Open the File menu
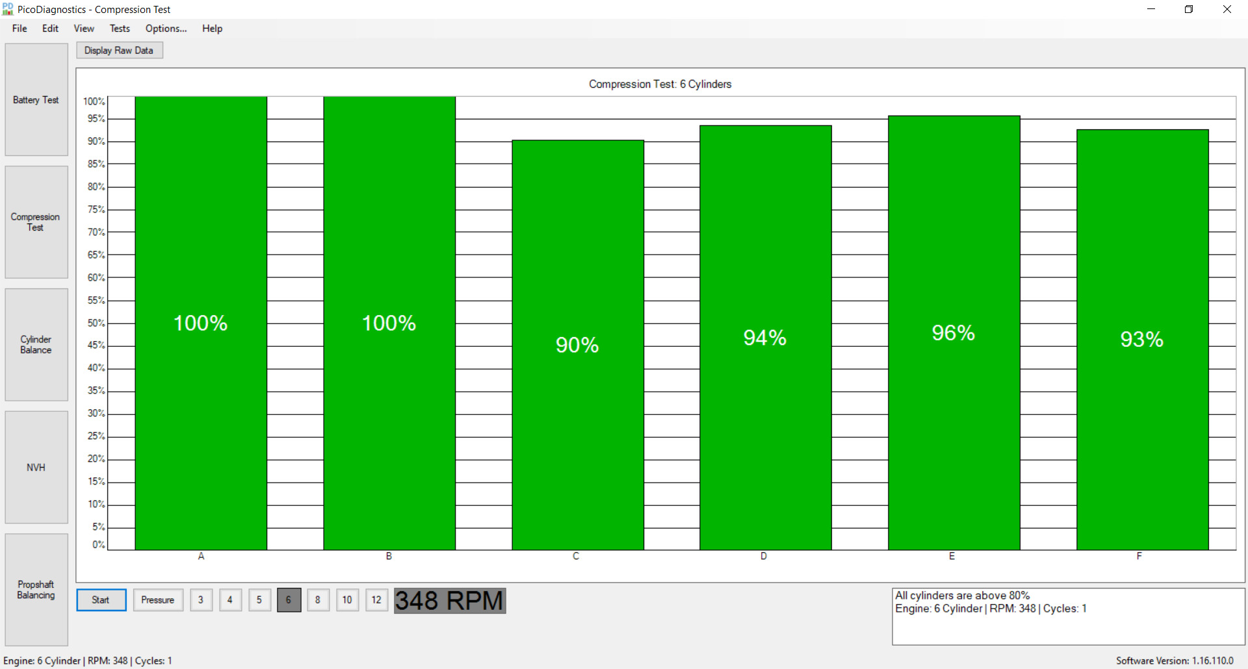 tap(19, 29)
